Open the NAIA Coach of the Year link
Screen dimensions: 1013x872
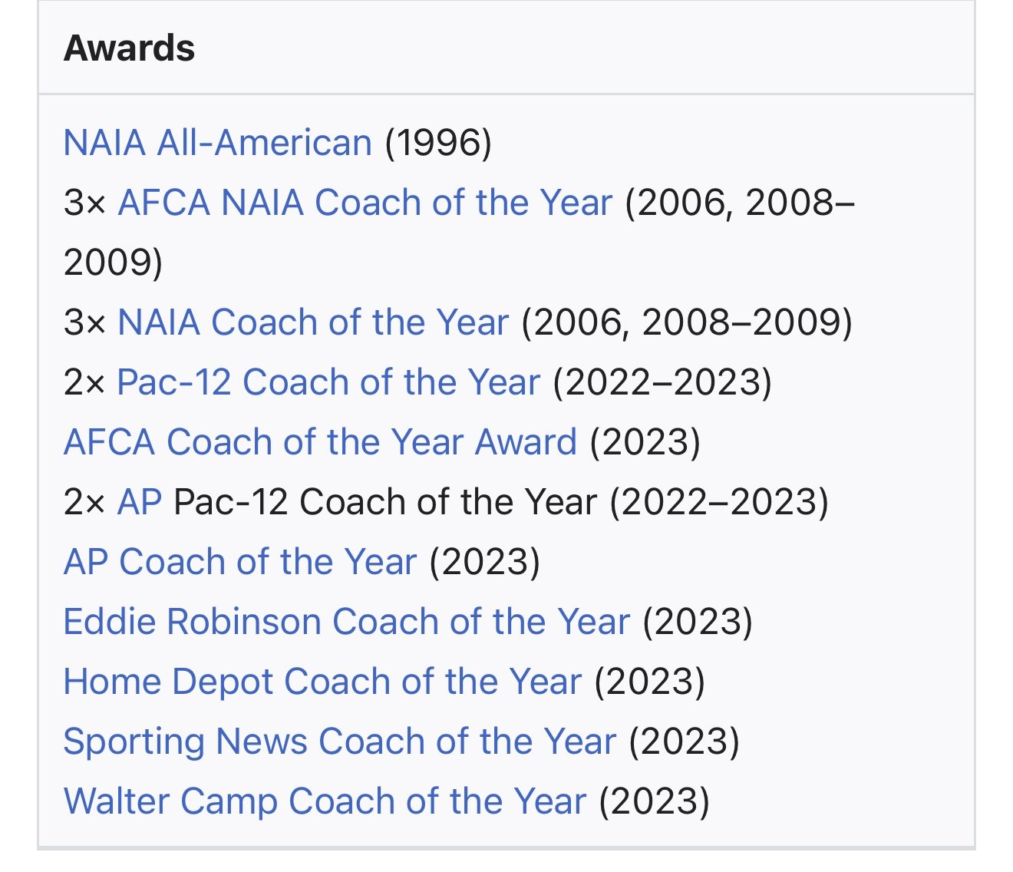[312, 322]
